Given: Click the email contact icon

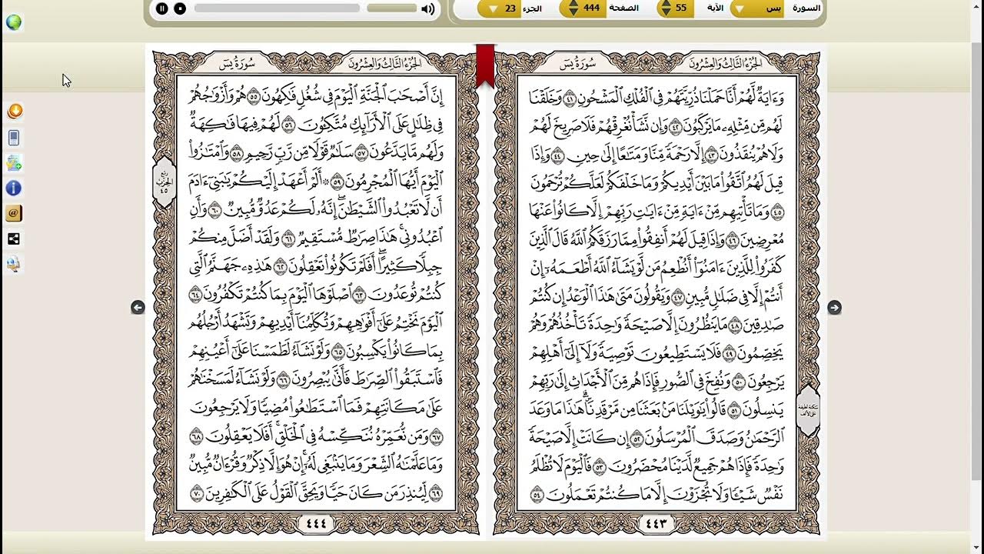Looking at the screenshot, I should point(14,213).
